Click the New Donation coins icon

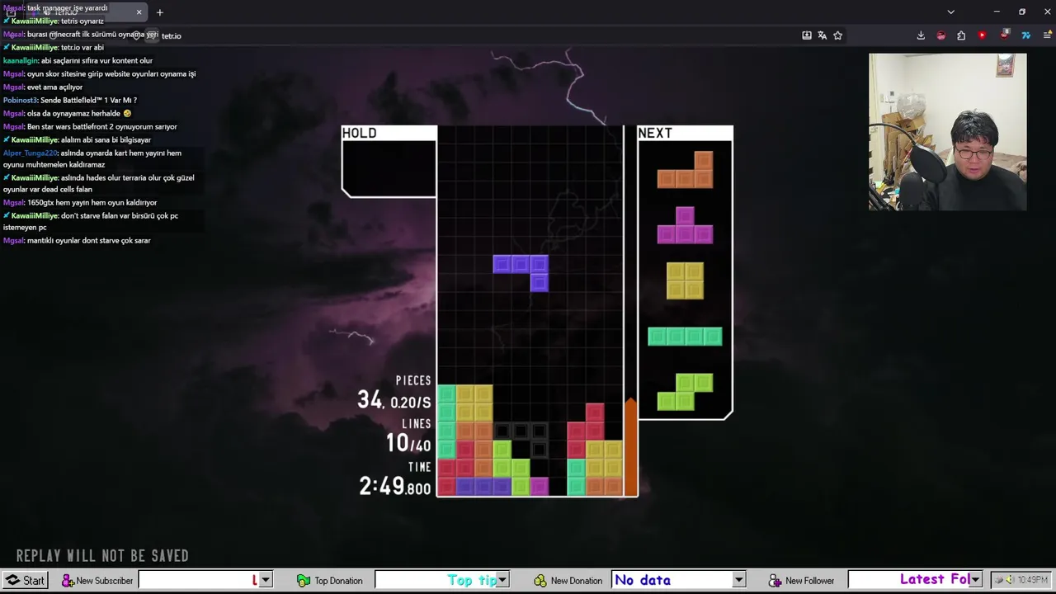540,581
